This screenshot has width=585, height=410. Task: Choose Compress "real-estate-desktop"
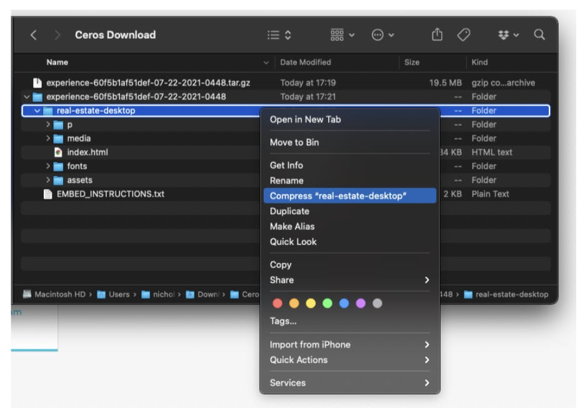point(337,196)
